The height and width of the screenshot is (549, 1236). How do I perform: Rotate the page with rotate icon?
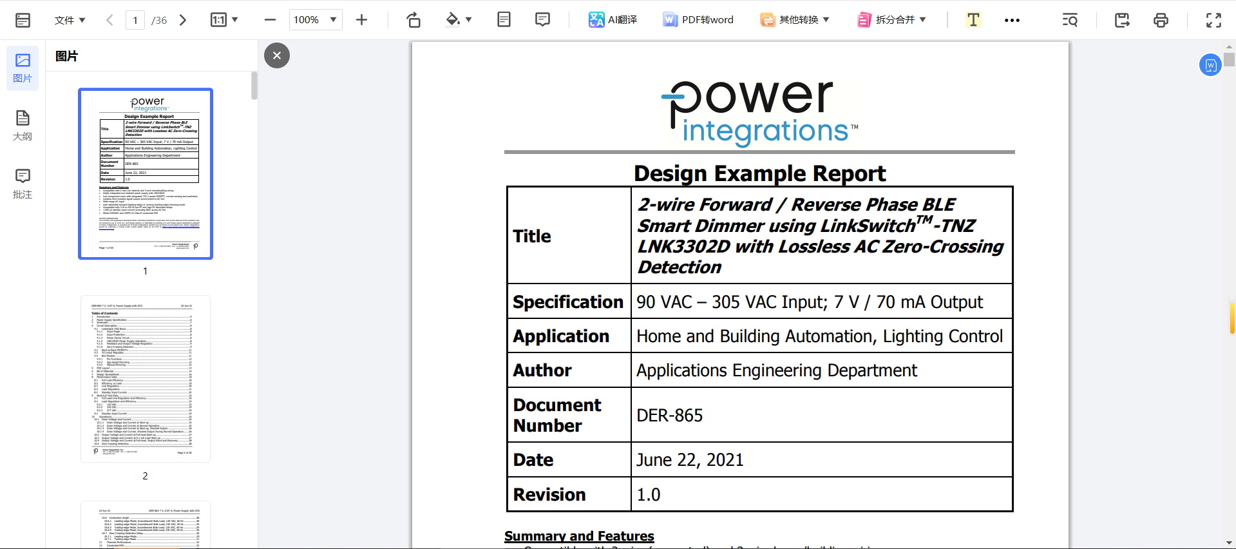click(414, 20)
